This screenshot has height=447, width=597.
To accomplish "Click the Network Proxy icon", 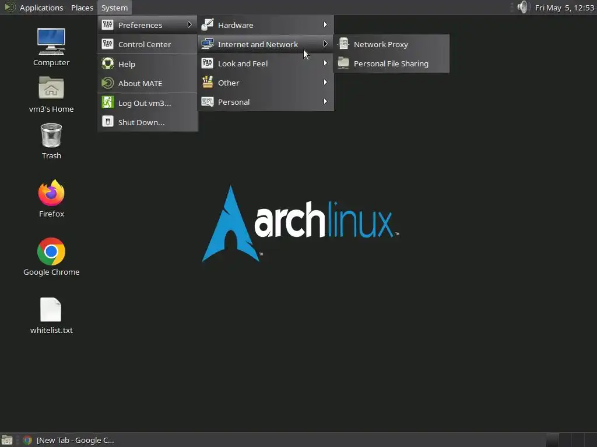I will [343, 44].
